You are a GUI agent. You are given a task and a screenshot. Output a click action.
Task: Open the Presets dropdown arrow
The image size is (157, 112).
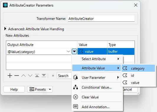point(50,89)
